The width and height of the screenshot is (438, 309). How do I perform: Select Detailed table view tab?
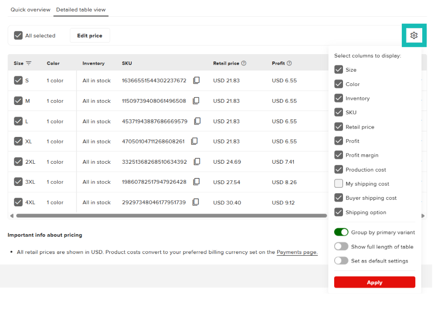[x=81, y=9]
